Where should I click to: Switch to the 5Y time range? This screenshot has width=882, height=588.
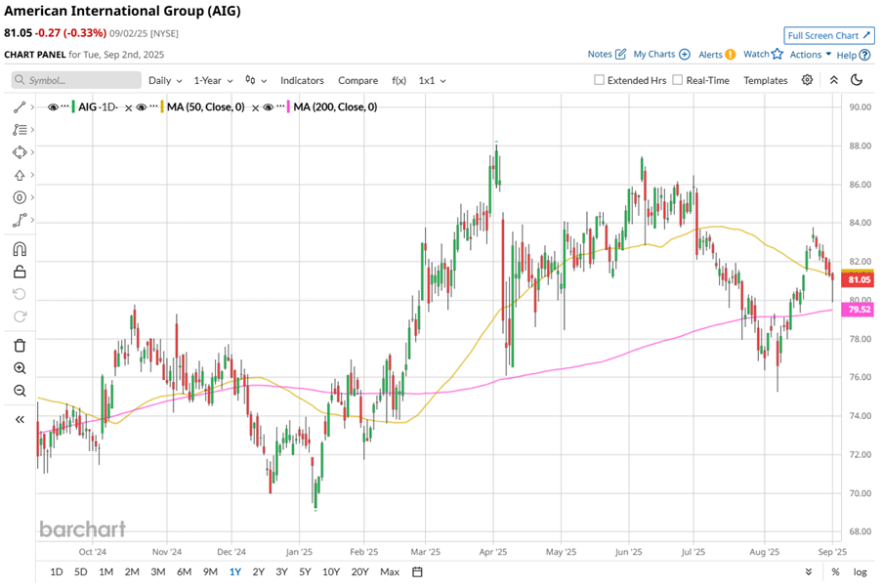tap(305, 571)
